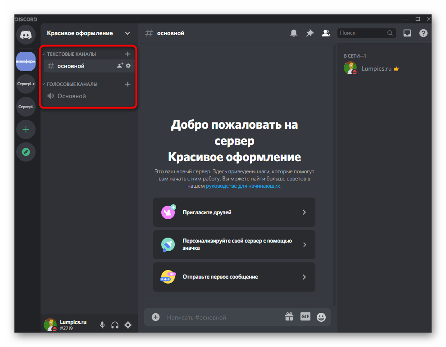
Task: Open the server icon labeled "СерверL.r"
Action: click(26, 84)
